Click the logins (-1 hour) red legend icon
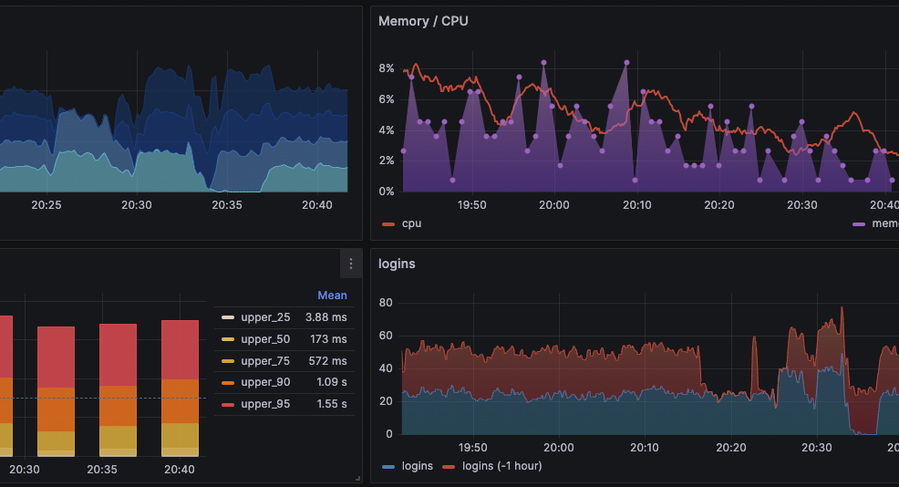Viewport: 899px width, 487px height. [448, 466]
